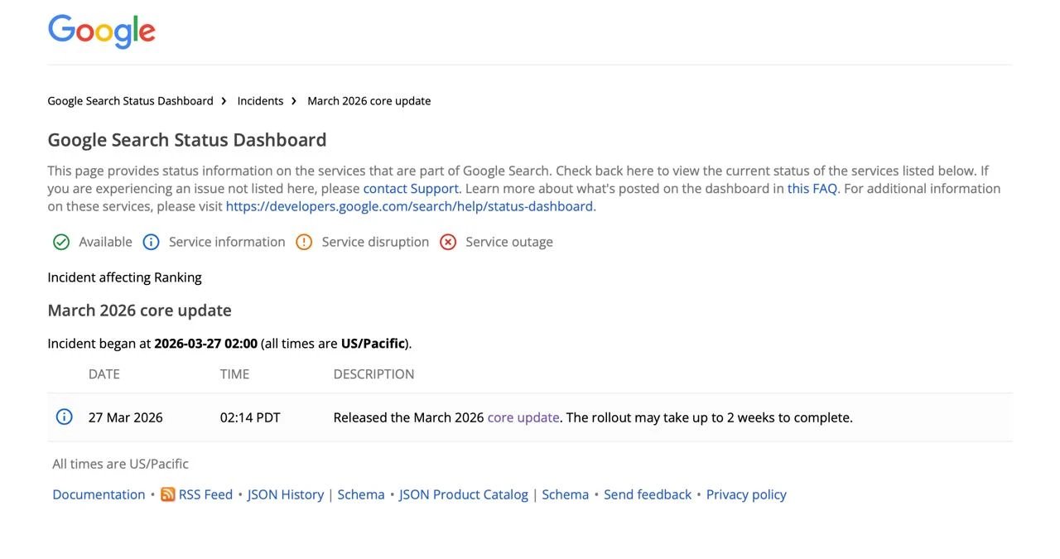Screen dimensions: 1060x559
Task: Open the JSON Product Catalog link
Action: [x=463, y=494]
